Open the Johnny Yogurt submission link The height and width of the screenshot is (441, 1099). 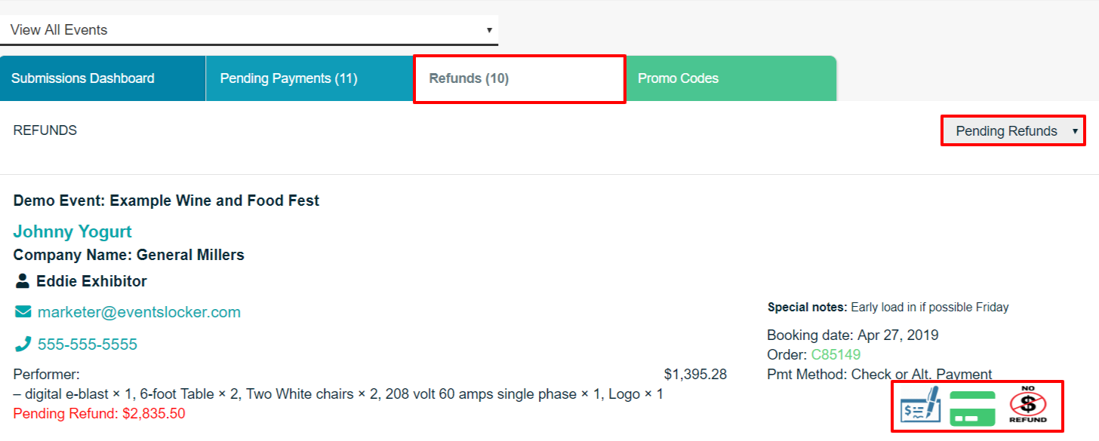pyautogui.click(x=72, y=231)
